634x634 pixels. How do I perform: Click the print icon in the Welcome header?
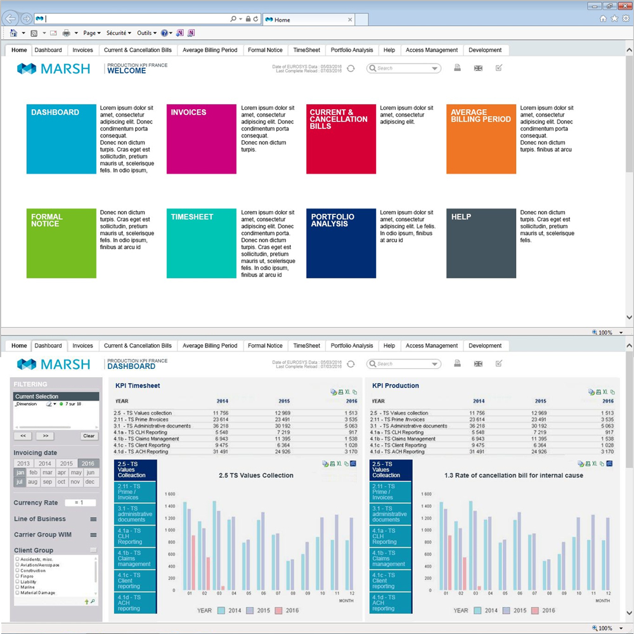coord(457,68)
